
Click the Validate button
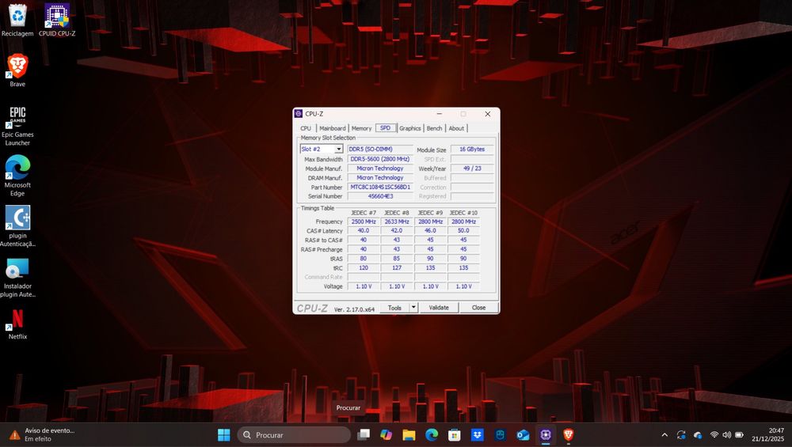(x=439, y=308)
